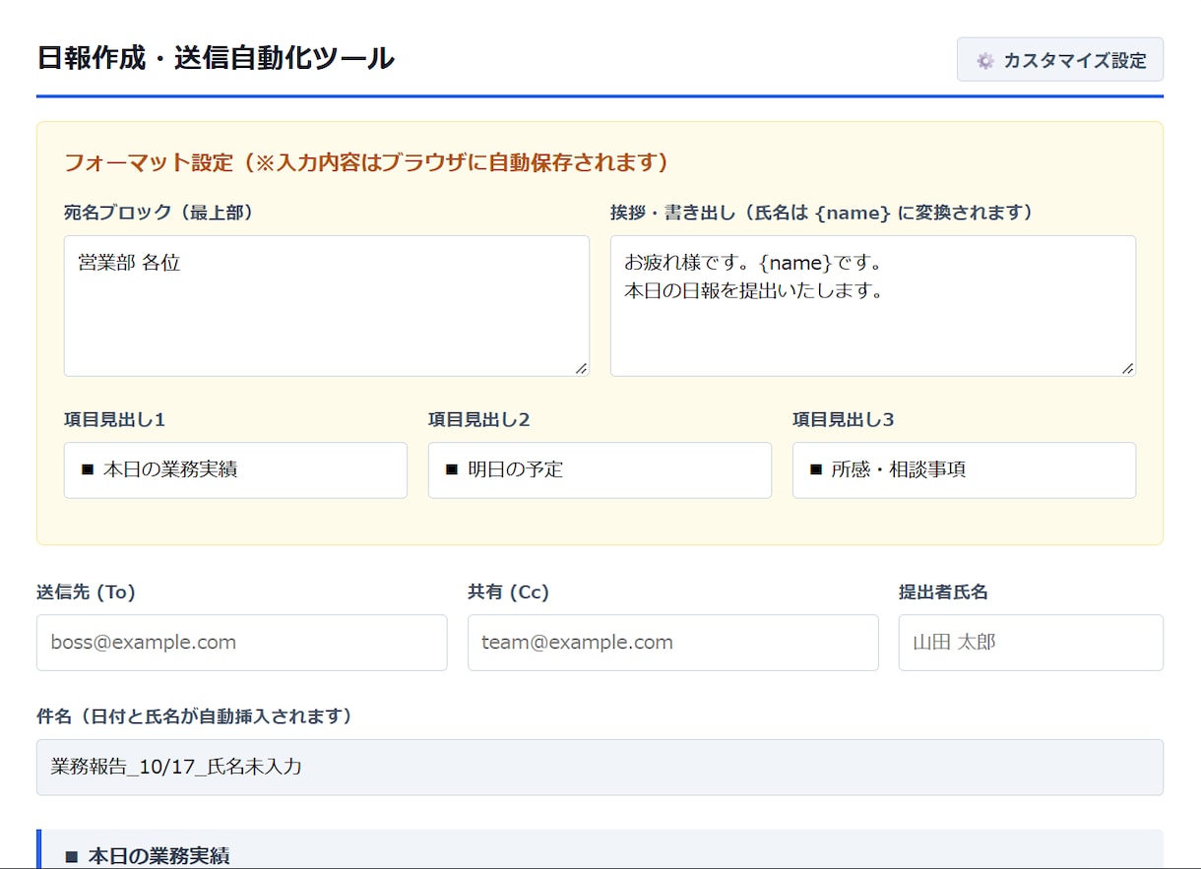Click the 提出者氏名 label
This screenshot has height=869, width=1201.
point(943,592)
